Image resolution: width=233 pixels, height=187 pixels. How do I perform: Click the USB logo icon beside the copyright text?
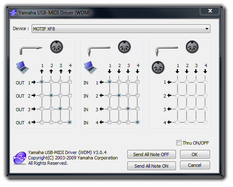[x=20, y=158]
